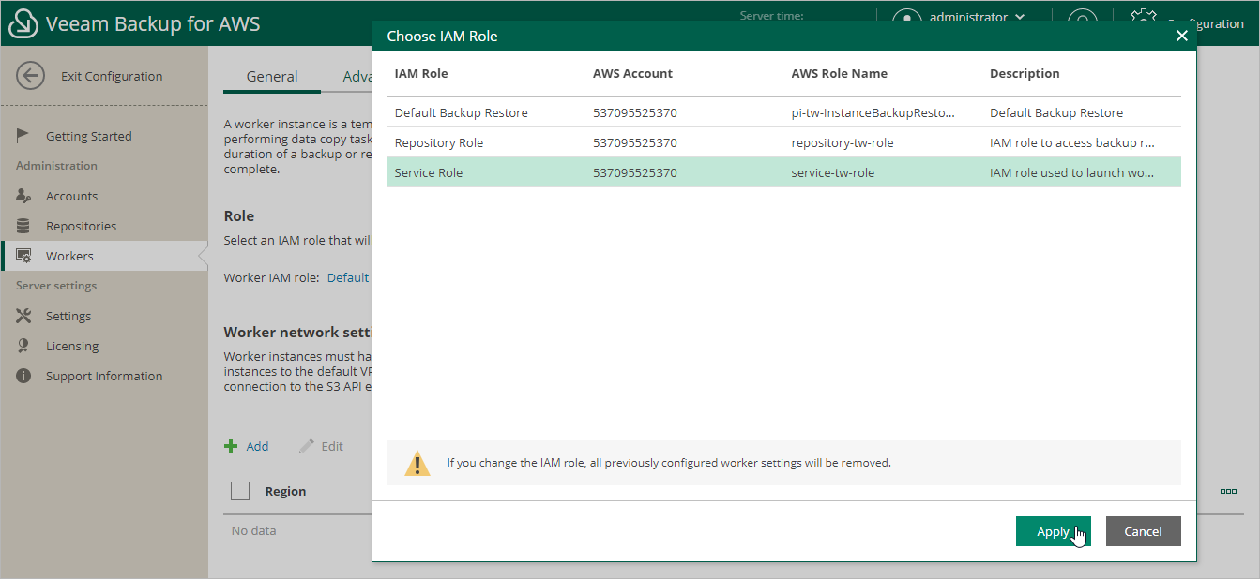
Task: Click the Support Information info icon
Action: tap(24, 376)
